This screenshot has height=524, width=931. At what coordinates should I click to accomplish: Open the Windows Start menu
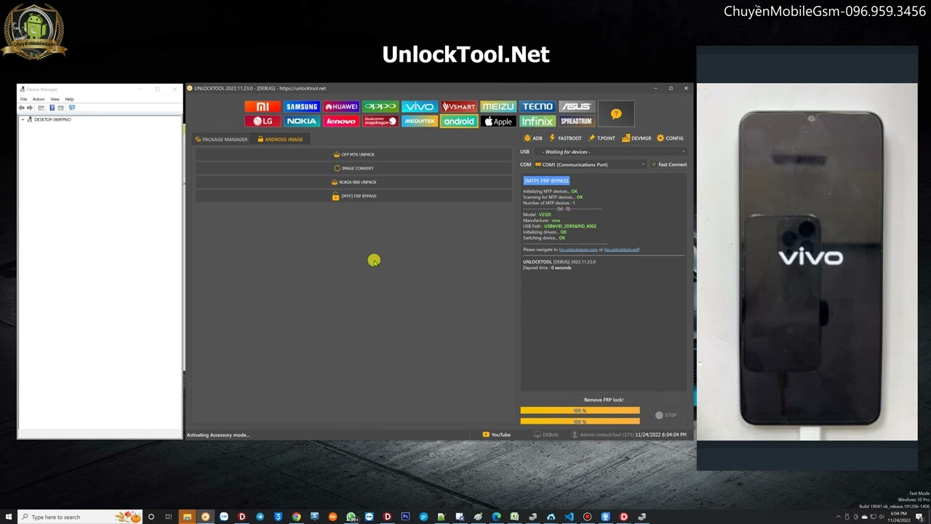[8, 517]
